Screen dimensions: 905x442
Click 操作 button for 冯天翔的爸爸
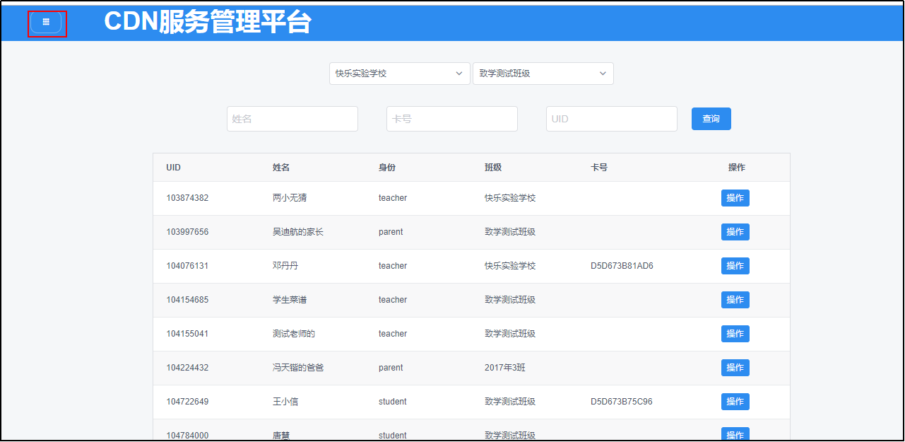(x=735, y=368)
